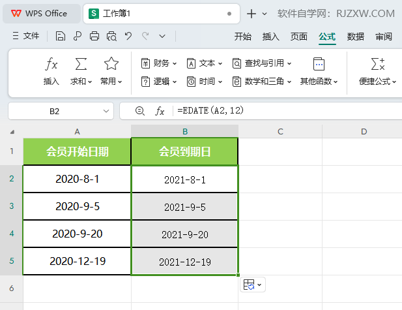Click the Print icon in quick toolbar
The width and height of the screenshot is (402, 310).
point(94,37)
